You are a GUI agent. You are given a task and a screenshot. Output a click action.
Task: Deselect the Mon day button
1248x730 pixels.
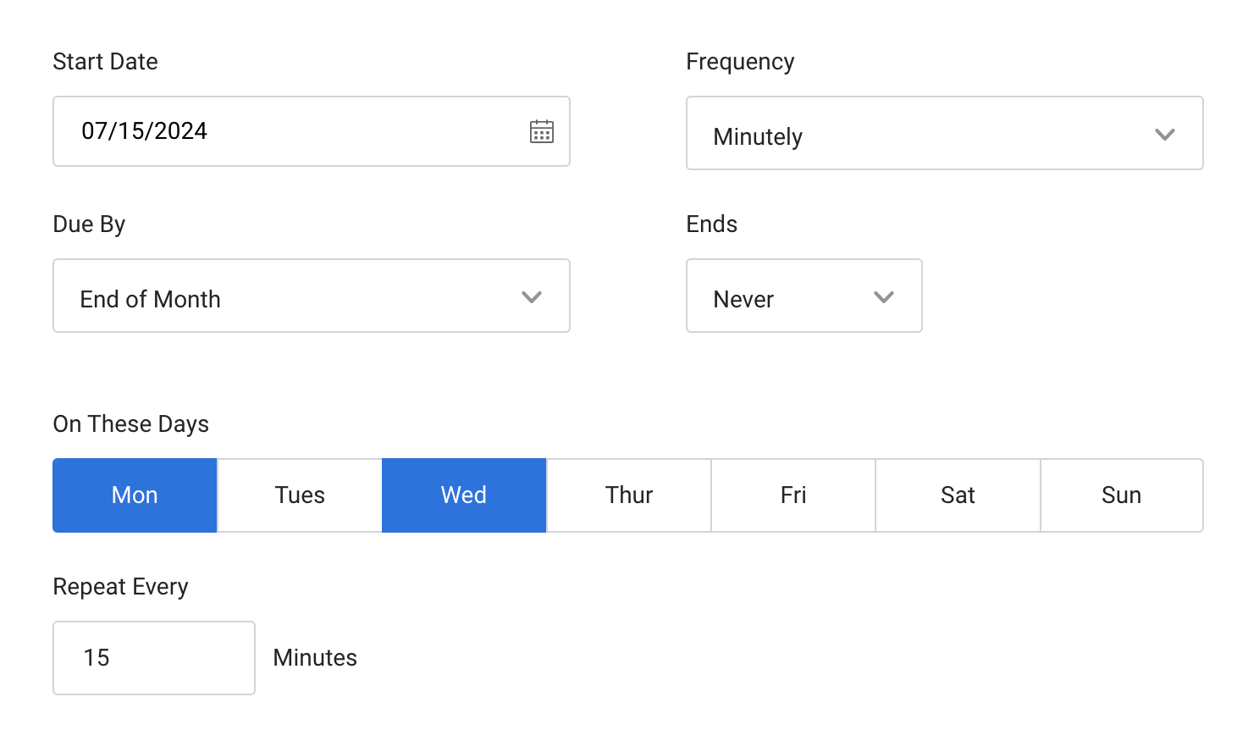[135, 495]
